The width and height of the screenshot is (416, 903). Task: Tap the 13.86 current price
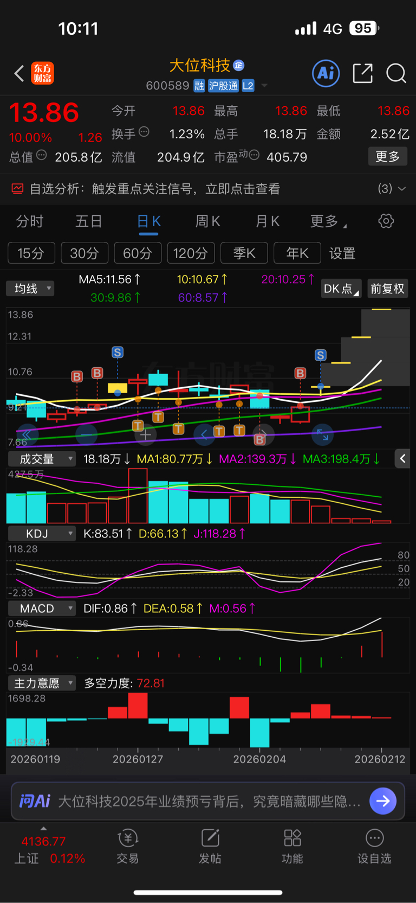coord(44,113)
